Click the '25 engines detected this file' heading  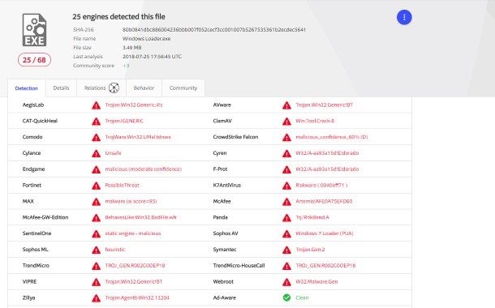(x=118, y=17)
